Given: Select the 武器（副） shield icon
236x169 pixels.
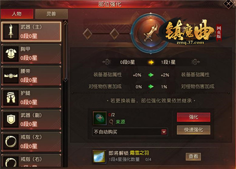Looking at the screenshot, I should 11,120.
